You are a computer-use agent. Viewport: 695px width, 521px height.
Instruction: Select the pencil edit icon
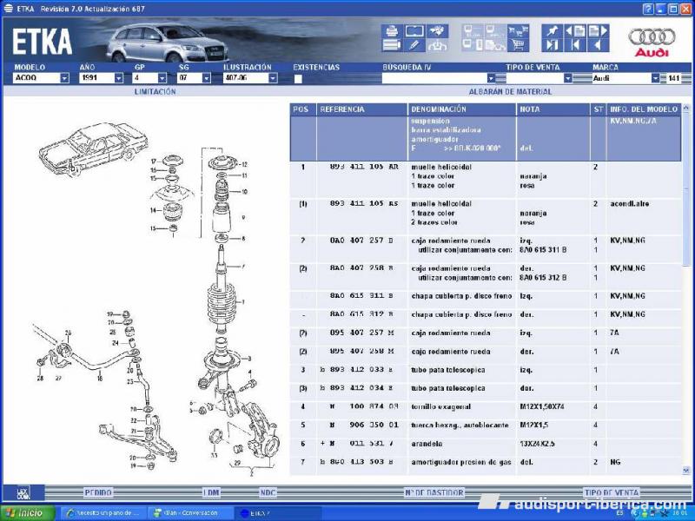(414, 45)
